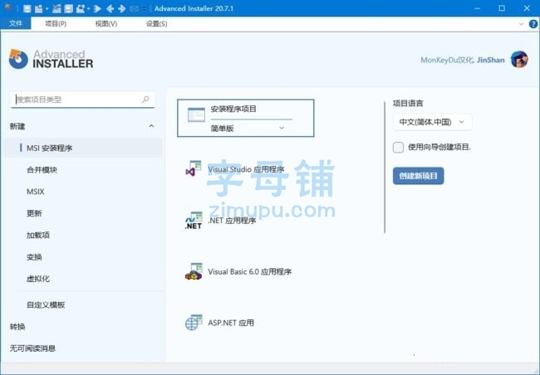Click the first quick-access icon beside the app logo
The width and height of the screenshot is (540, 375).
coord(27,8)
